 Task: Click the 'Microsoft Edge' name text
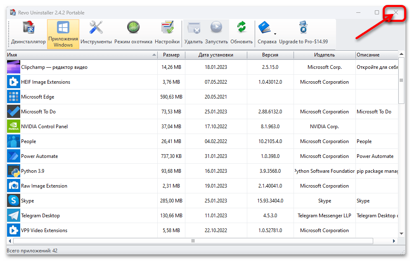click(38, 97)
